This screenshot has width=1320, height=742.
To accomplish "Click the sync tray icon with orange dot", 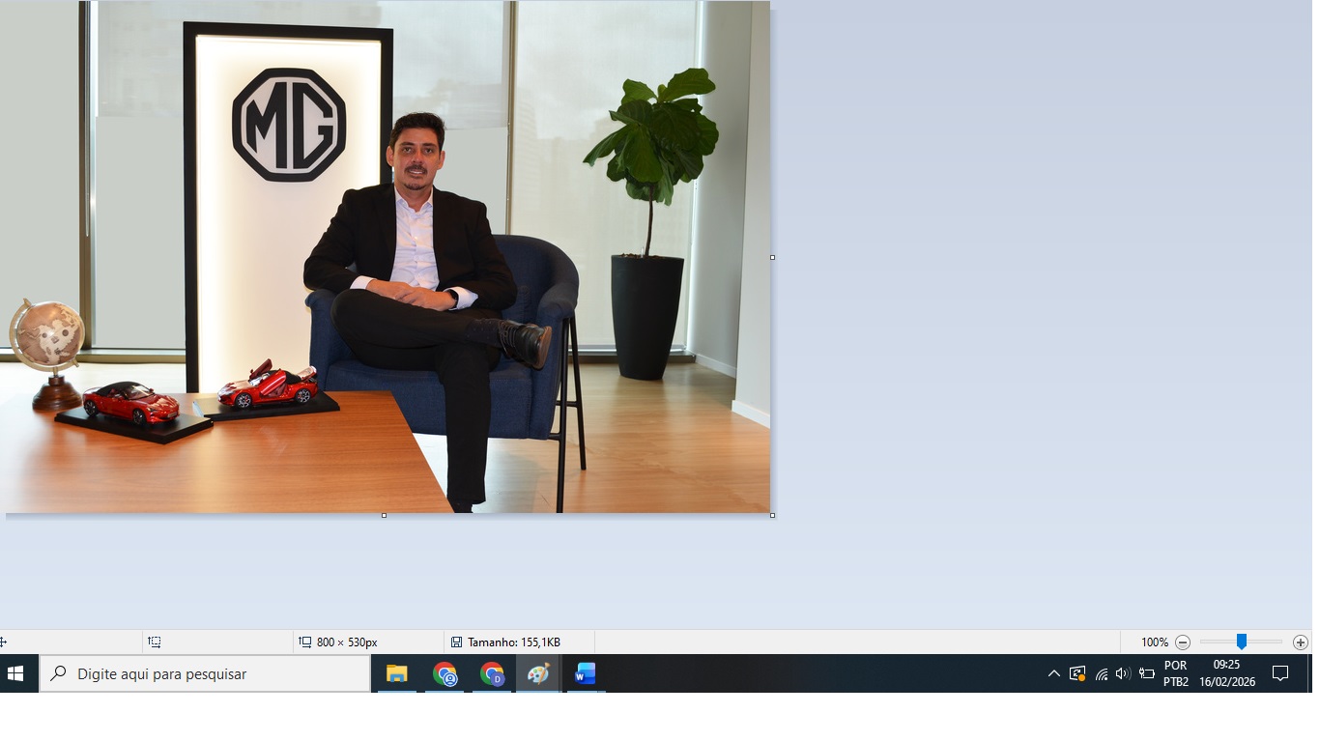I will pos(1077,673).
